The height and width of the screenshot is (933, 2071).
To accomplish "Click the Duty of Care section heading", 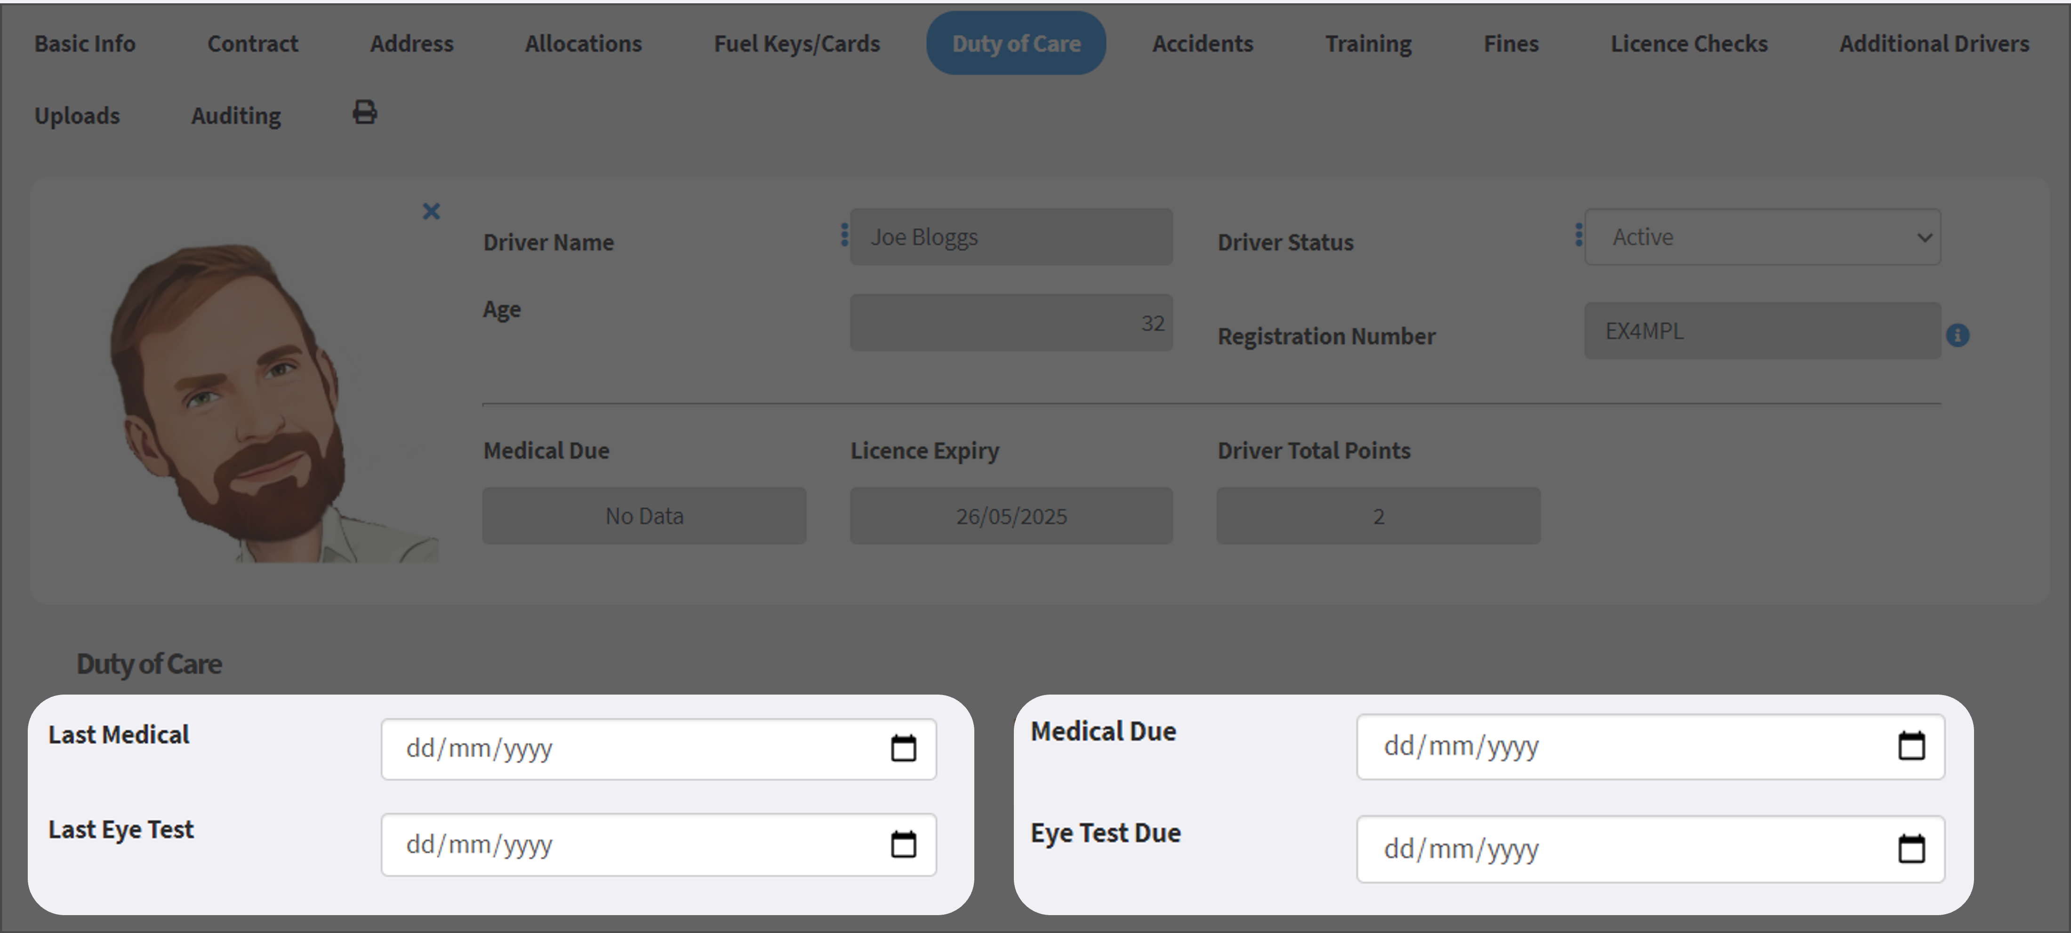I will [x=149, y=664].
